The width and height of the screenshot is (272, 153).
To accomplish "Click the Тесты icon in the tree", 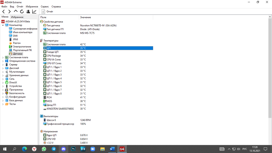I will pyautogui.click(x=6, y=104).
